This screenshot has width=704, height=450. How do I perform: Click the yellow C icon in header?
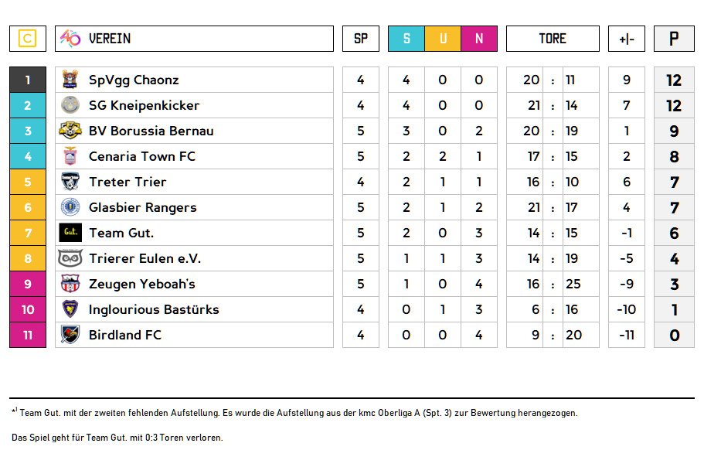[x=28, y=39]
